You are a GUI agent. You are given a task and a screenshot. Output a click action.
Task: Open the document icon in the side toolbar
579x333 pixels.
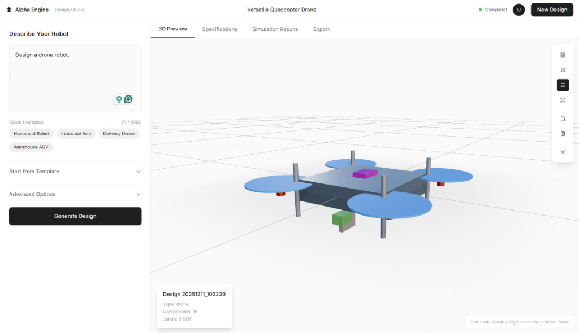[x=563, y=119]
